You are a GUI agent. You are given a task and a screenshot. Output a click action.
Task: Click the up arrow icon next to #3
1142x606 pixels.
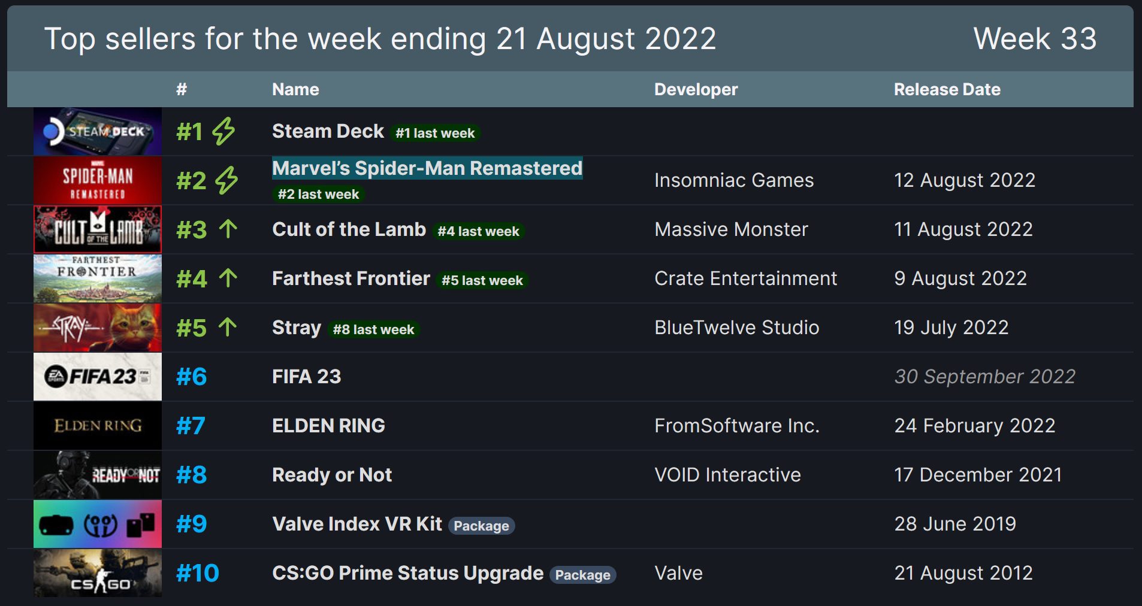tap(228, 229)
